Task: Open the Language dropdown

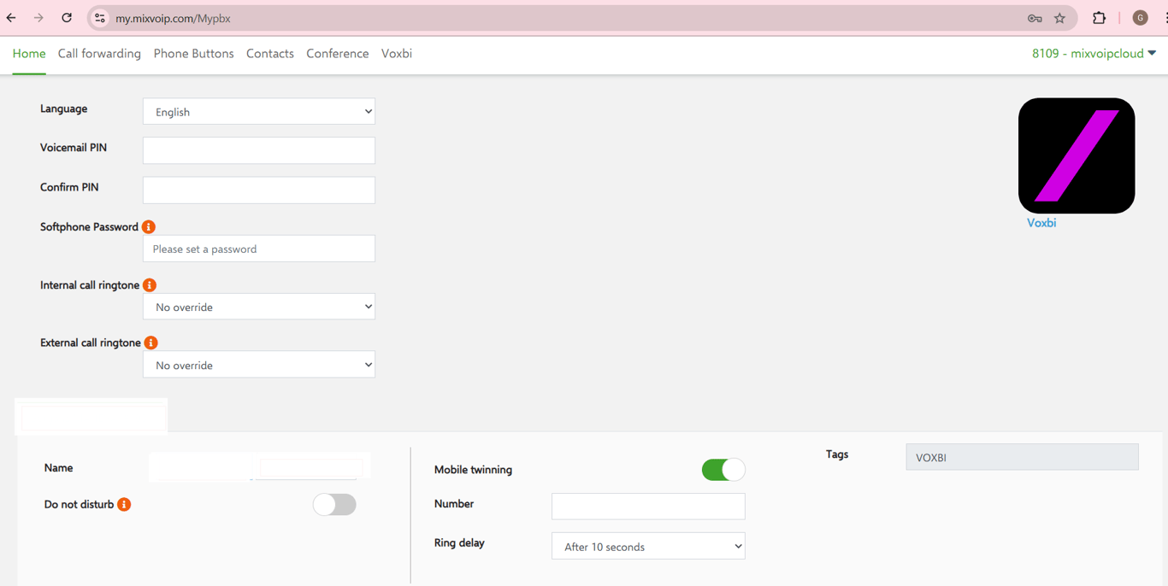Action: [259, 112]
